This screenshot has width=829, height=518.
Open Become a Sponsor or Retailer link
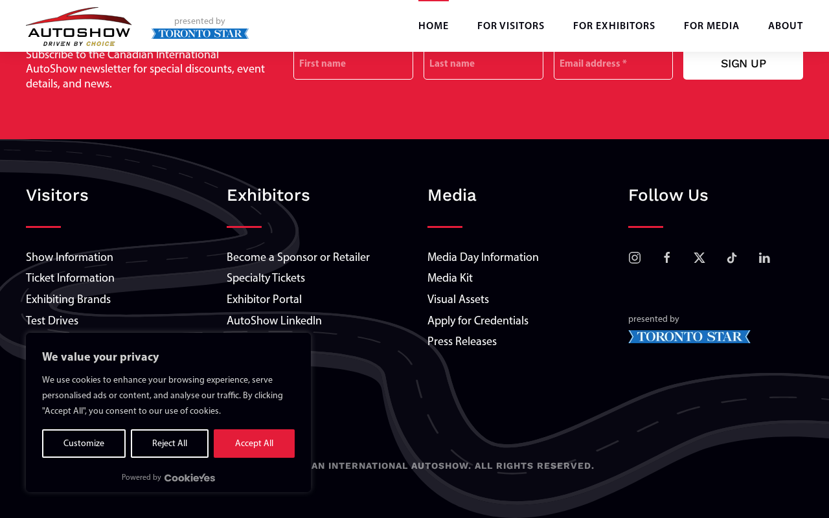[x=298, y=258]
